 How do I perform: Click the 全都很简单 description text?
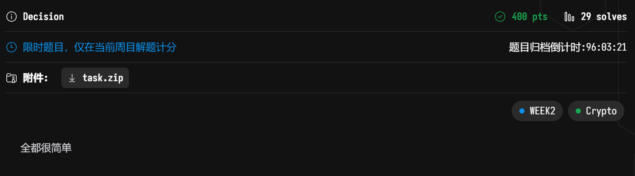[46, 148]
